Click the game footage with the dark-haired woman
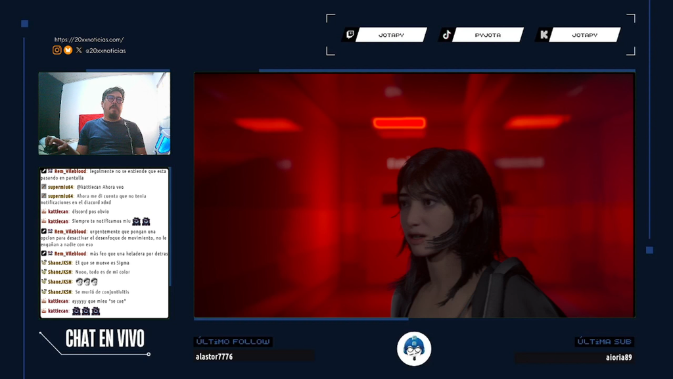The width and height of the screenshot is (673, 379). pyautogui.click(x=414, y=195)
